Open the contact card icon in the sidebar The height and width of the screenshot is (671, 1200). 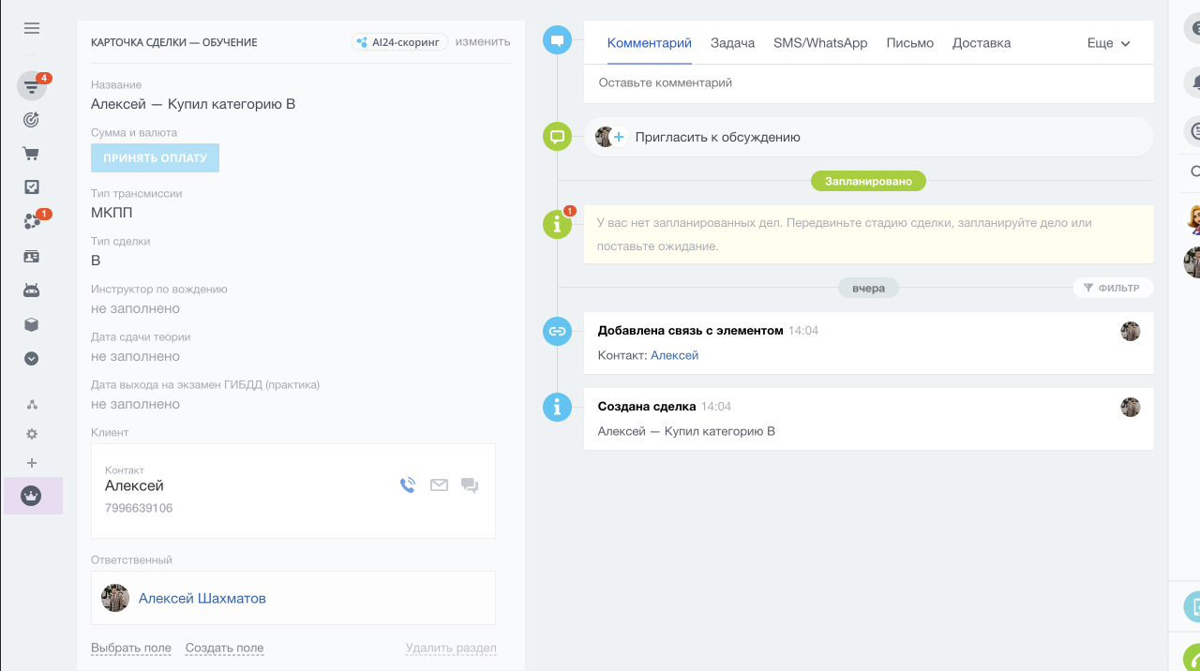click(x=32, y=256)
